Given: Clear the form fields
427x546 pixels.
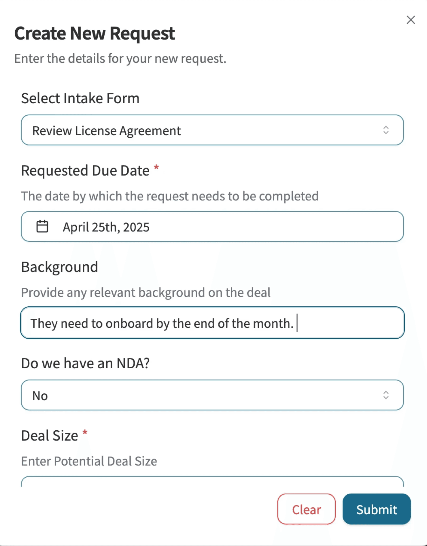Looking at the screenshot, I should pos(306,509).
